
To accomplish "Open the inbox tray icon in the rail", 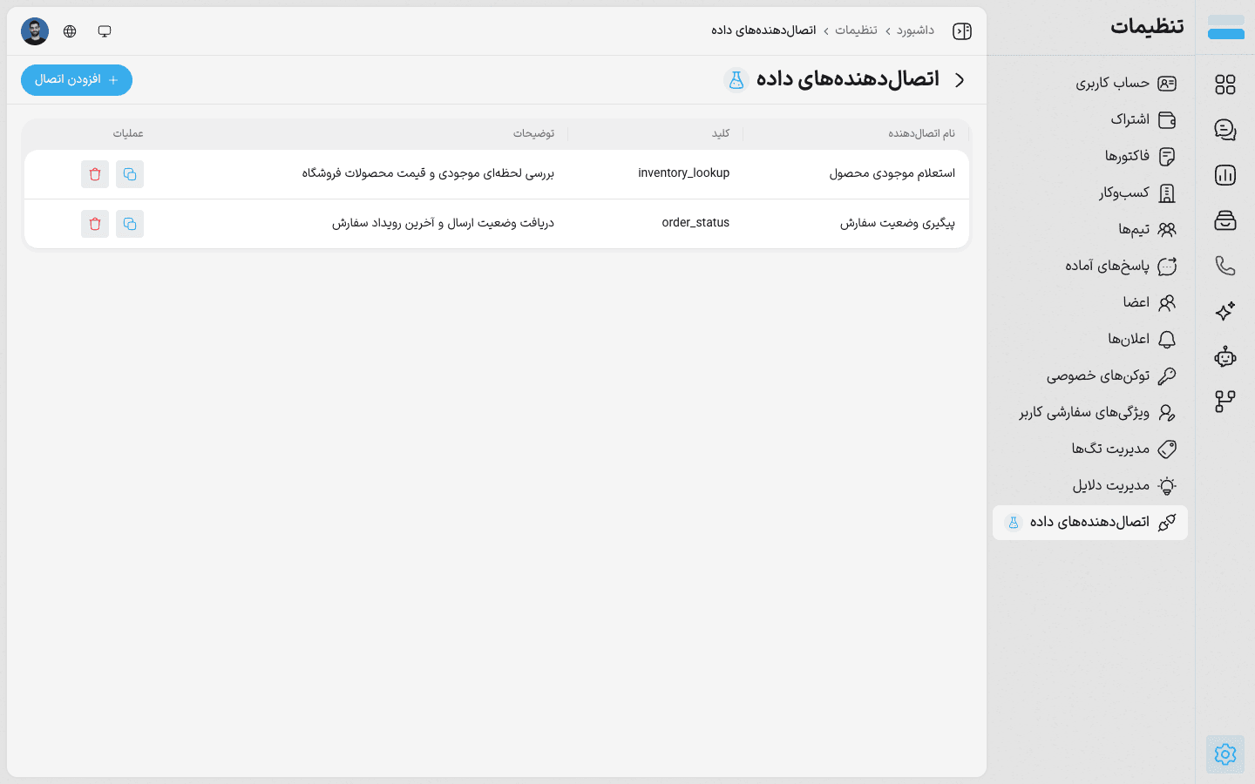I will coord(1225,220).
